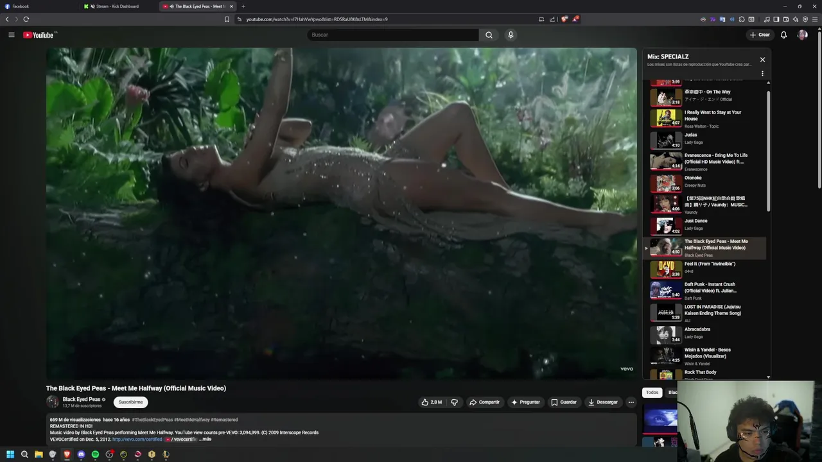The width and height of the screenshot is (822, 462).
Task: Start voice search with the microphone icon
Action: click(511, 35)
